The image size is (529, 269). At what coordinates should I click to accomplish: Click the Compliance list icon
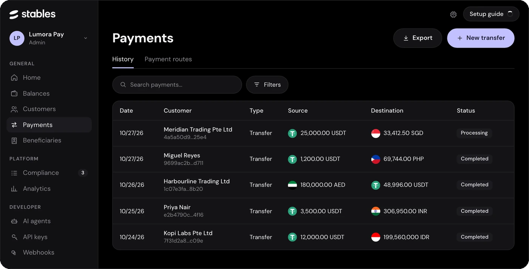pos(14,173)
